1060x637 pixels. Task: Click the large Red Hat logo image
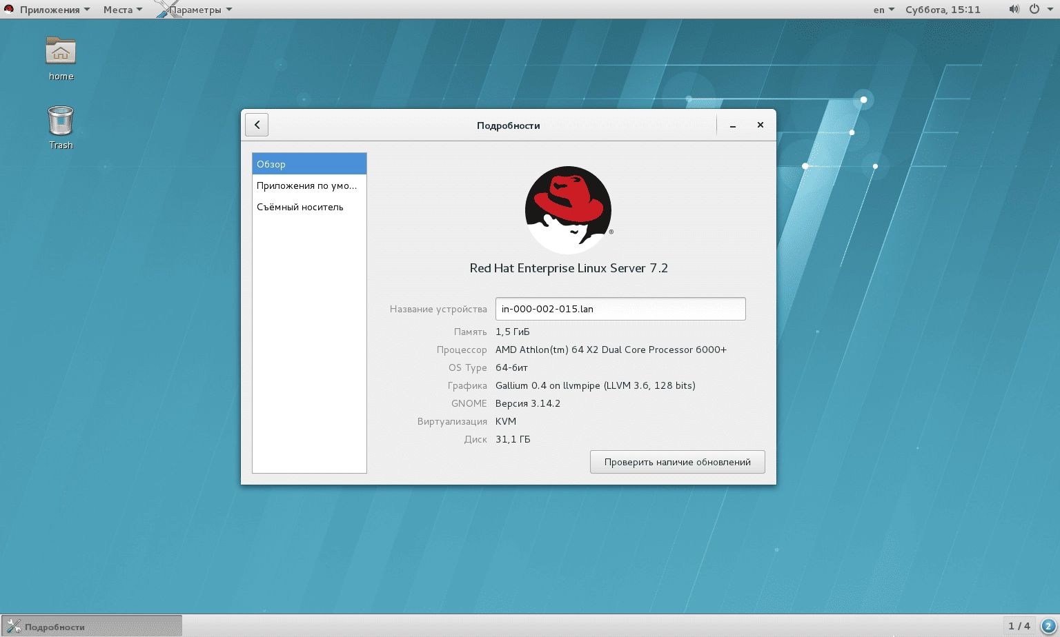569,210
